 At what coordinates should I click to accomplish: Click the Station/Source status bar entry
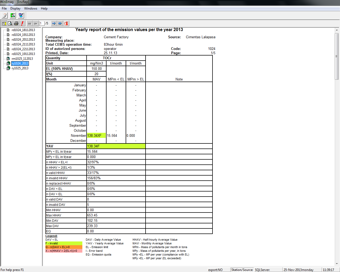(242, 270)
